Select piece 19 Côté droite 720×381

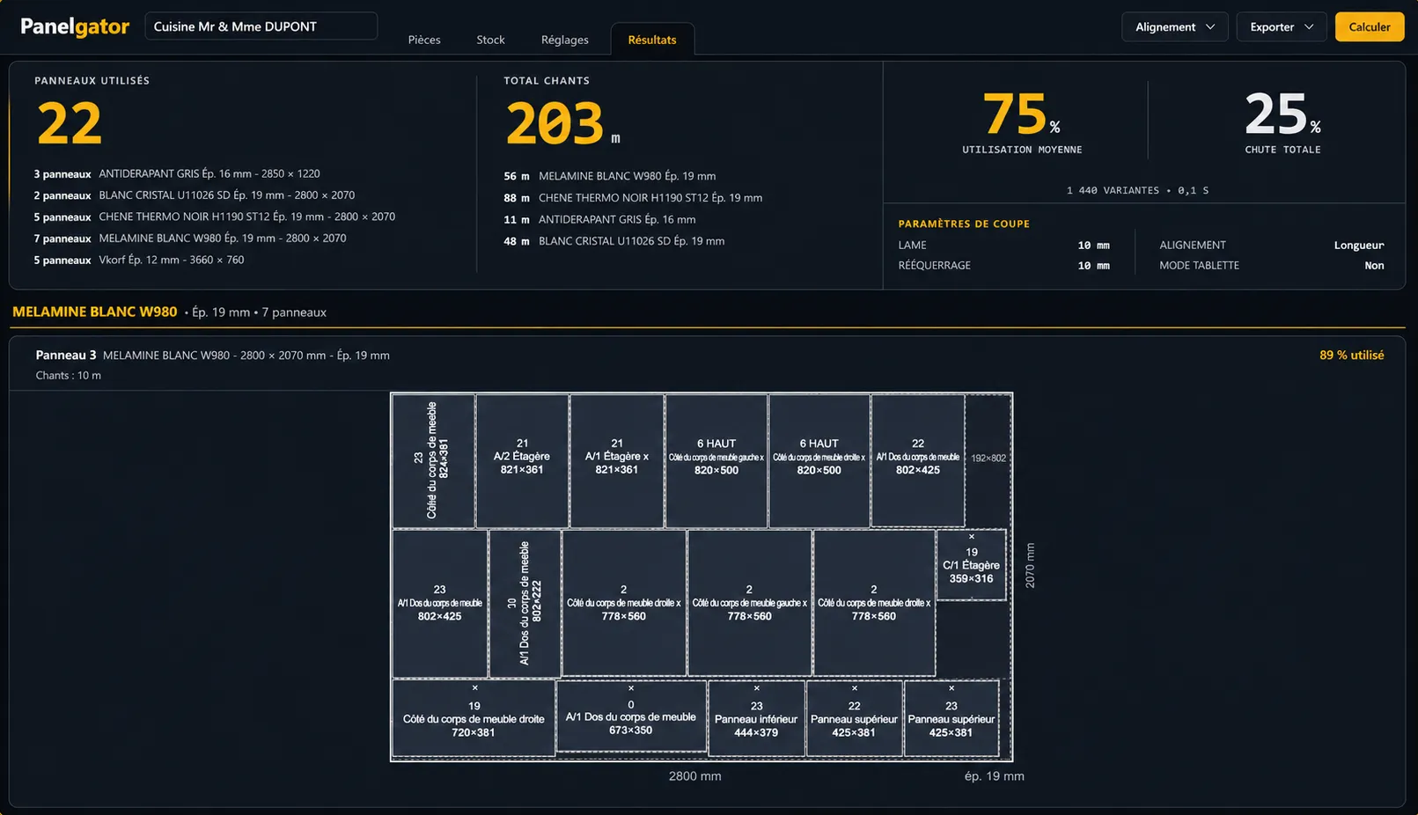point(474,718)
